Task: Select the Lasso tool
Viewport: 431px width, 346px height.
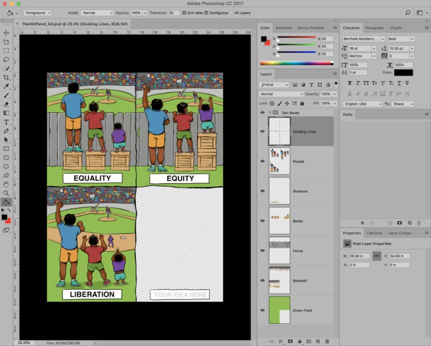Action: [x=6, y=59]
